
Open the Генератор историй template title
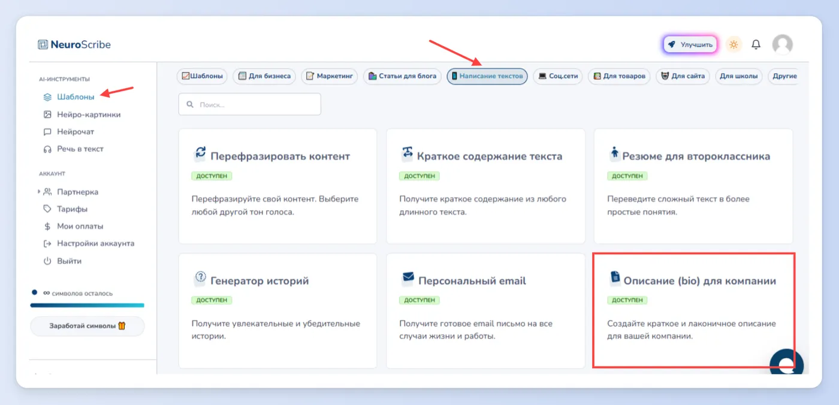coord(259,280)
